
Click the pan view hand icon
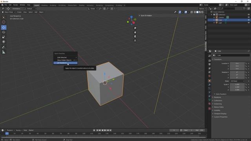135,32
